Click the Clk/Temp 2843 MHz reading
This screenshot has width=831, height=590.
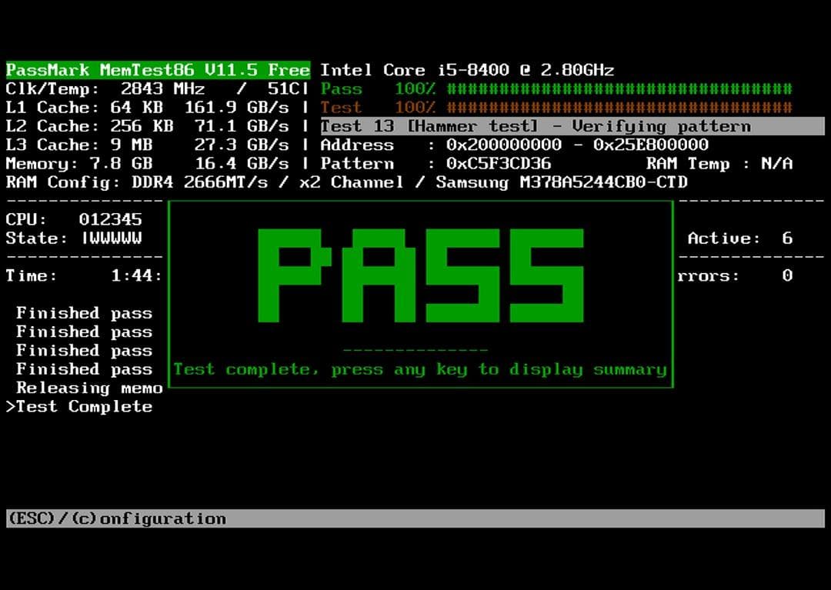pos(154,88)
